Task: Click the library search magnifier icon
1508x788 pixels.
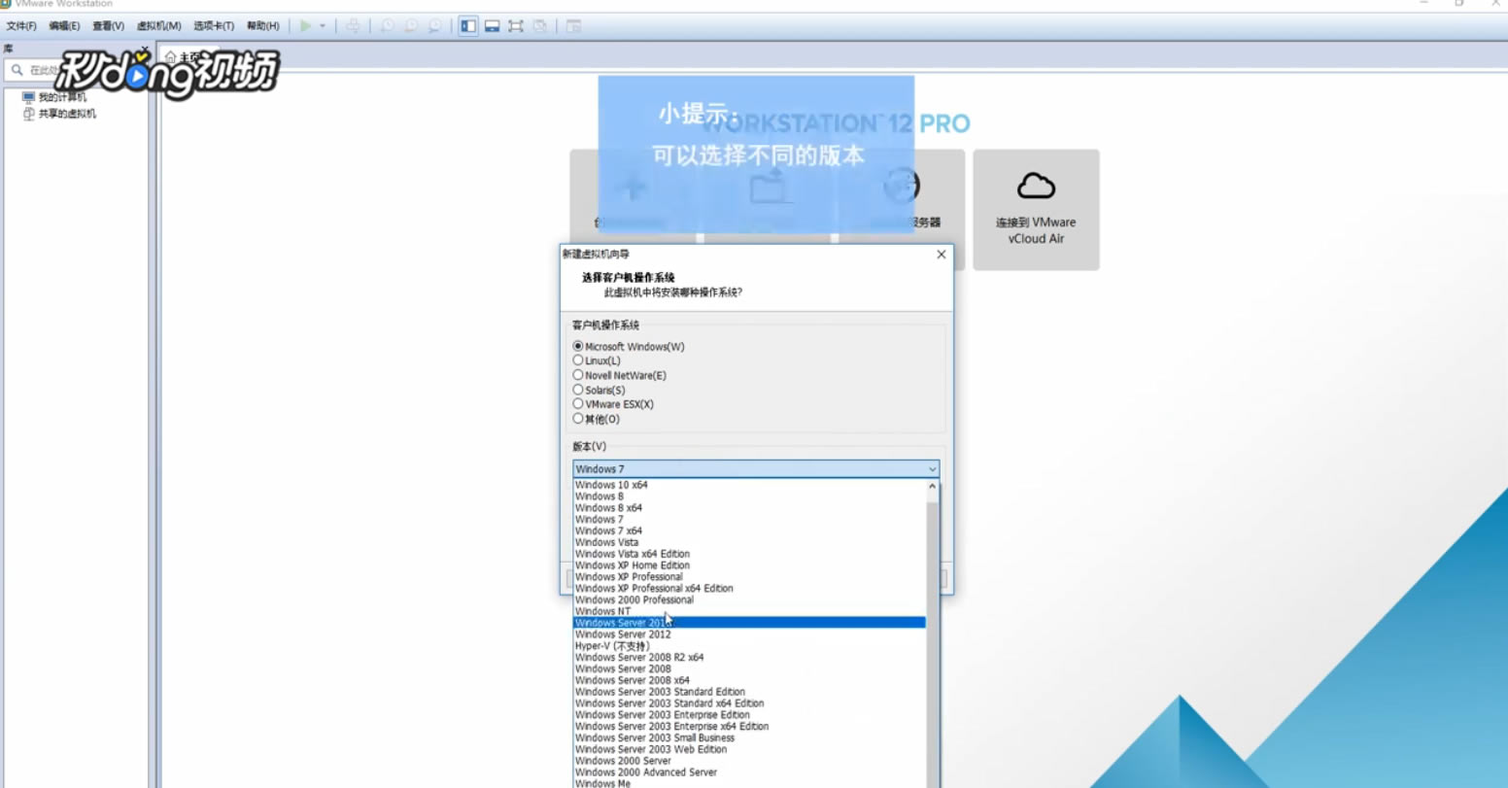Action: click(x=17, y=70)
